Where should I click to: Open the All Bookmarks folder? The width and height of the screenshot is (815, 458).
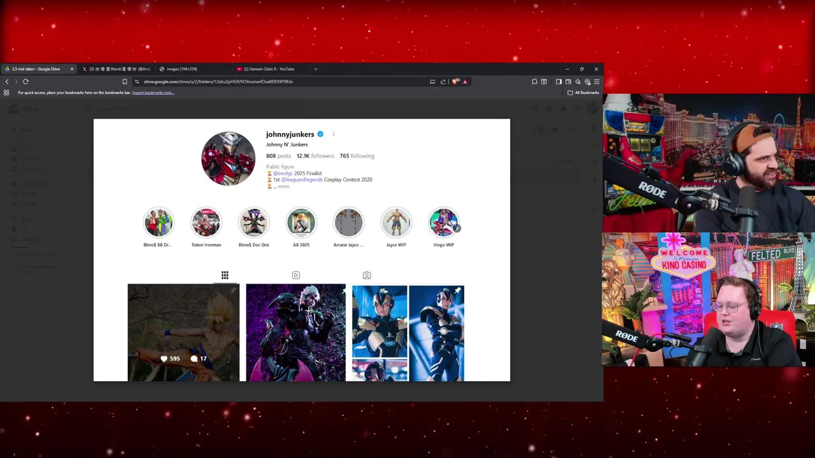tap(583, 93)
